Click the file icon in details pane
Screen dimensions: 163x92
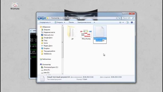[x=43, y=78]
